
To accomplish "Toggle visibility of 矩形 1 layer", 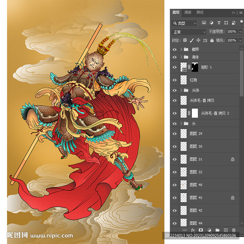I will (174, 67).
